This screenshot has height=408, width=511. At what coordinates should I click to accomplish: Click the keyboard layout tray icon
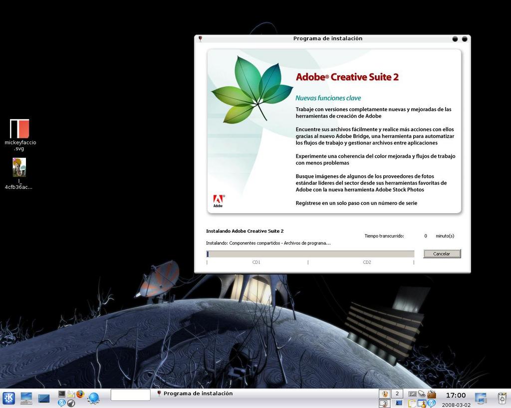point(412,394)
